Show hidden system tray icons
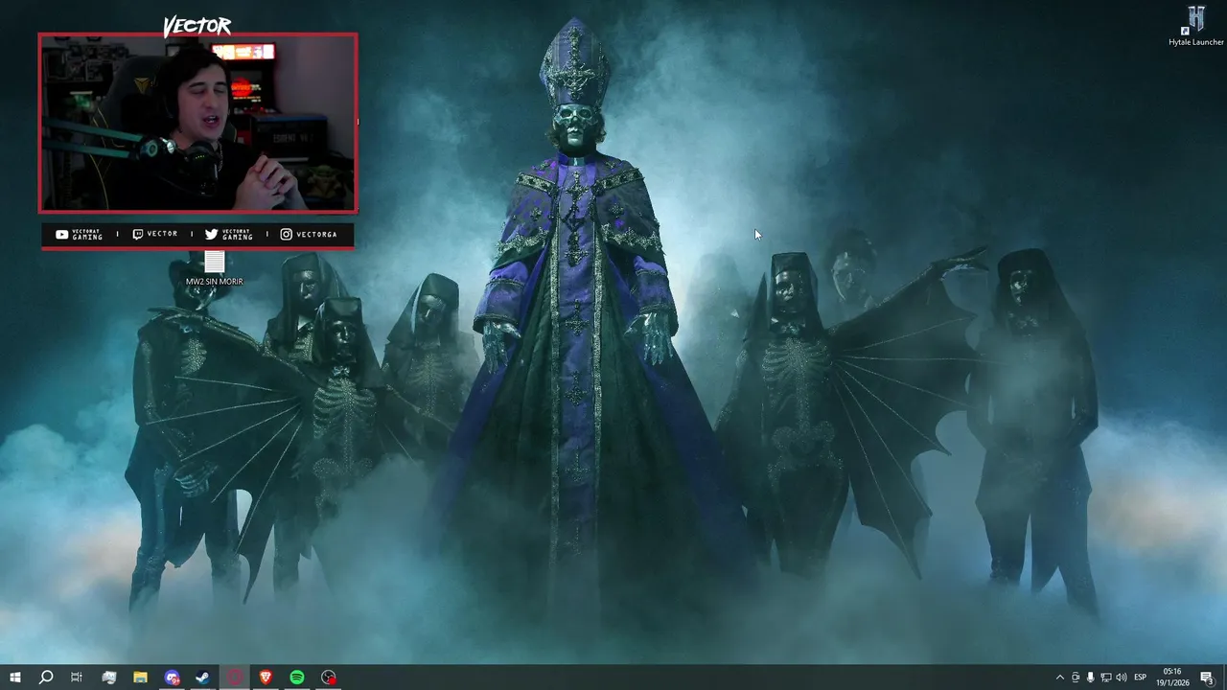The width and height of the screenshot is (1227, 690). [x=1059, y=678]
